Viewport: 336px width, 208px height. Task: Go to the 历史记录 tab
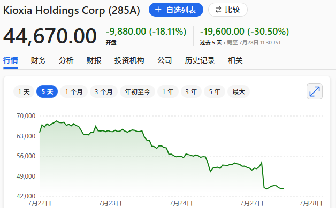[x=200, y=60]
